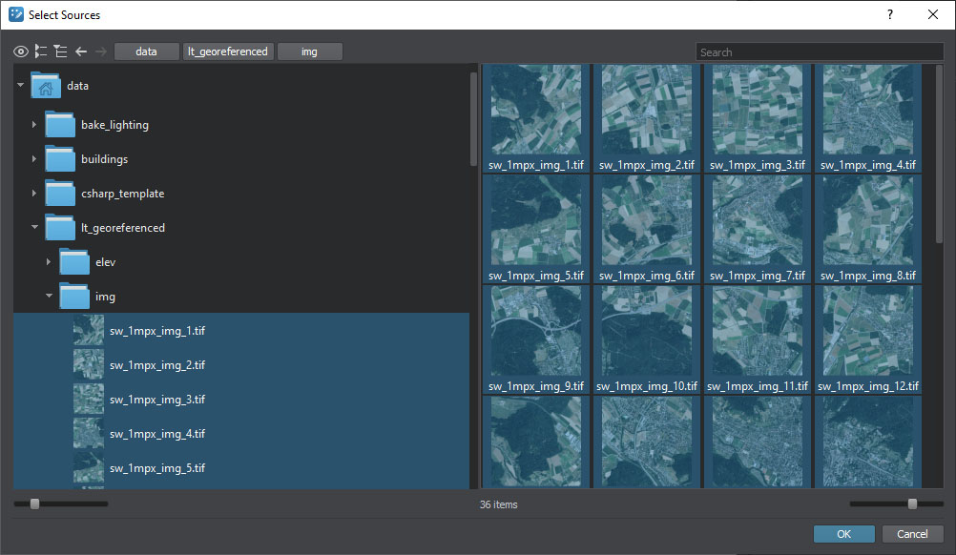
Task: Toggle the eye preview visibility icon
Action: [x=21, y=51]
